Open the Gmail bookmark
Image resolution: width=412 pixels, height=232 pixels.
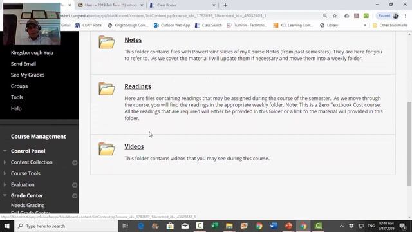point(66,25)
